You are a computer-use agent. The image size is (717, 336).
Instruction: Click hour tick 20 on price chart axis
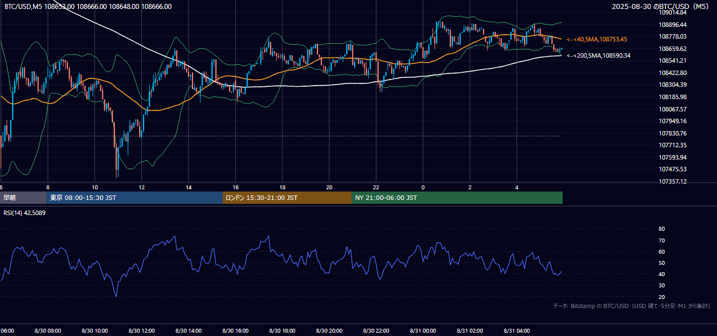coord(329,188)
